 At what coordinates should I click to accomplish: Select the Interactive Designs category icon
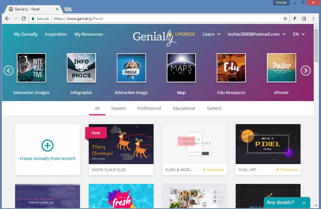(31, 68)
